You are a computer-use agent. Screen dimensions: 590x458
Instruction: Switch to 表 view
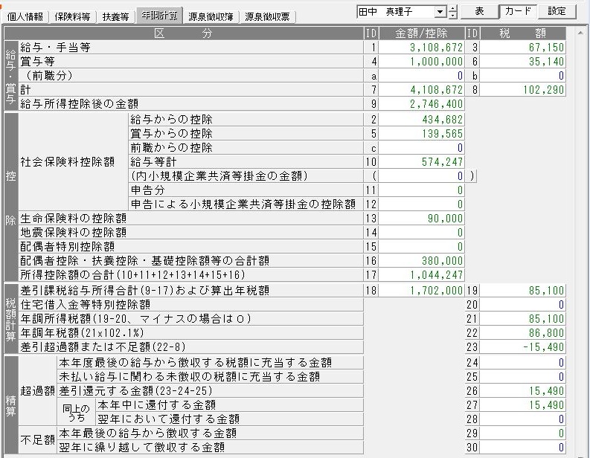click(479, 11)
